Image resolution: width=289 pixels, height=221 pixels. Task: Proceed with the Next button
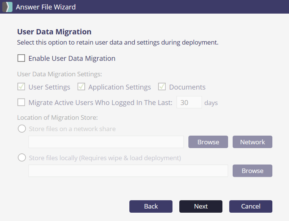(201, 206)
